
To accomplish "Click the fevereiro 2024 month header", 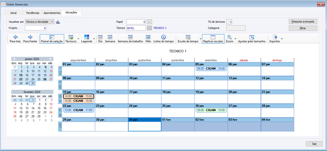I will (32, 92).
